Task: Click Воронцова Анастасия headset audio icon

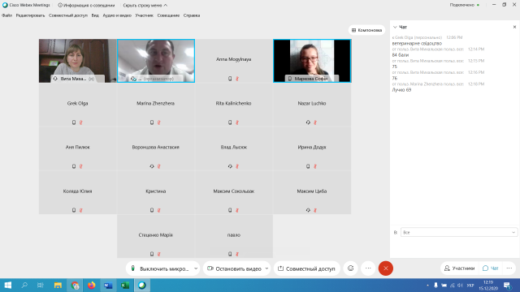Action: pos(152,166)
